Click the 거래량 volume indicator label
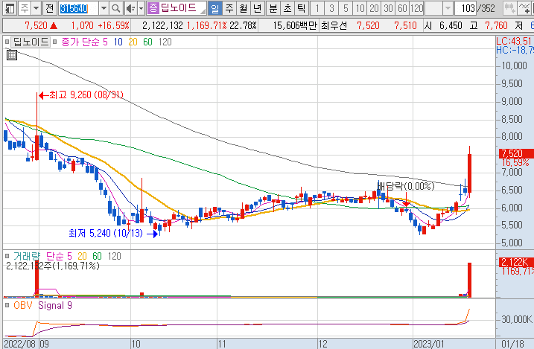 pos(27,256)
